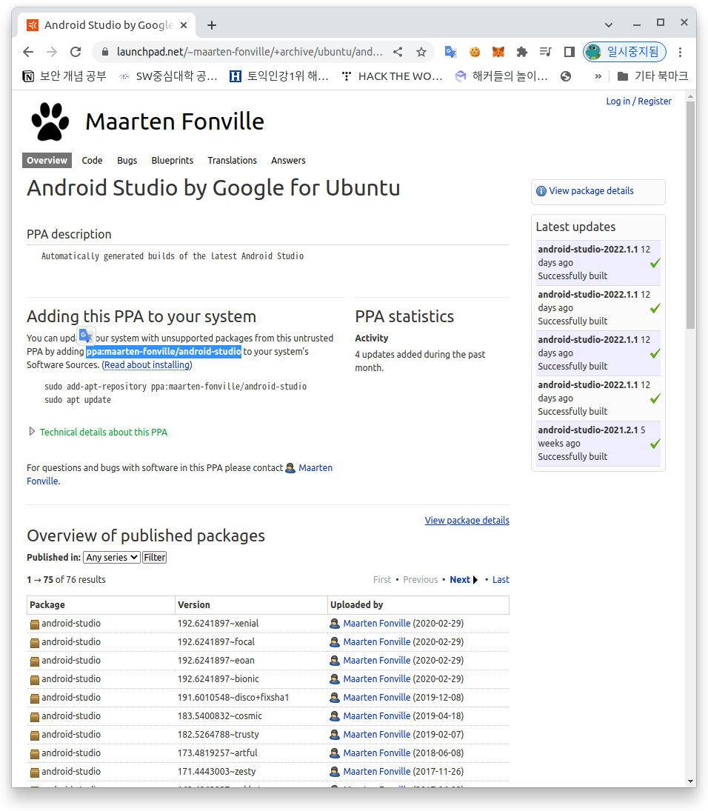Click the Log in / Register link
708x811 pixels.
coord(638,101)
